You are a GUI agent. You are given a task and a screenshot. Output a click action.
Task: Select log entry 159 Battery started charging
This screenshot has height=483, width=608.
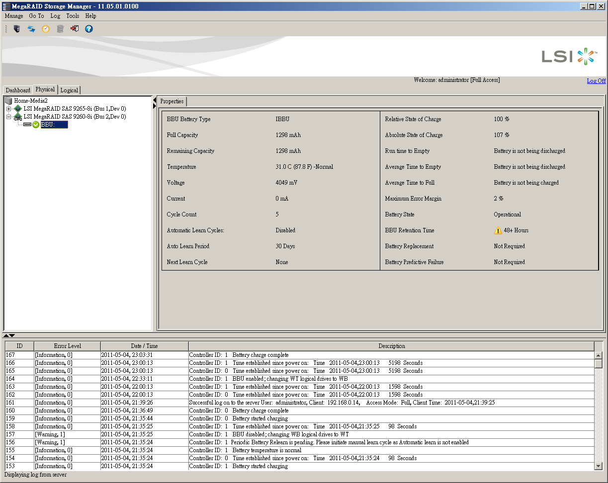(x=300, y=418)
